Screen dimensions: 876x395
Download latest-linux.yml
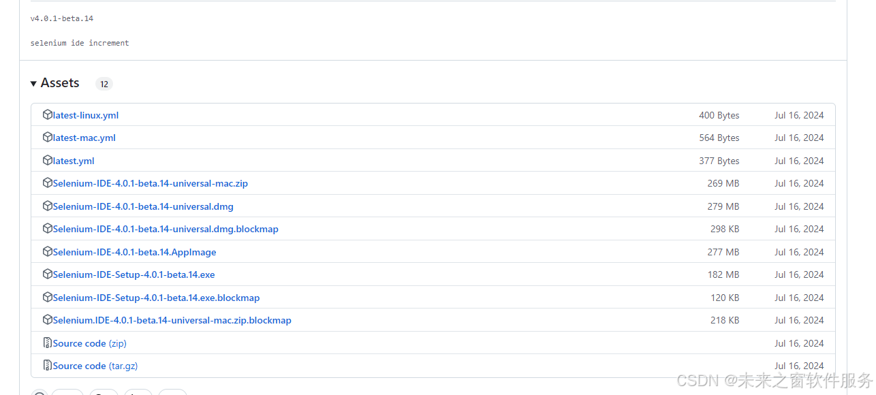86,115
